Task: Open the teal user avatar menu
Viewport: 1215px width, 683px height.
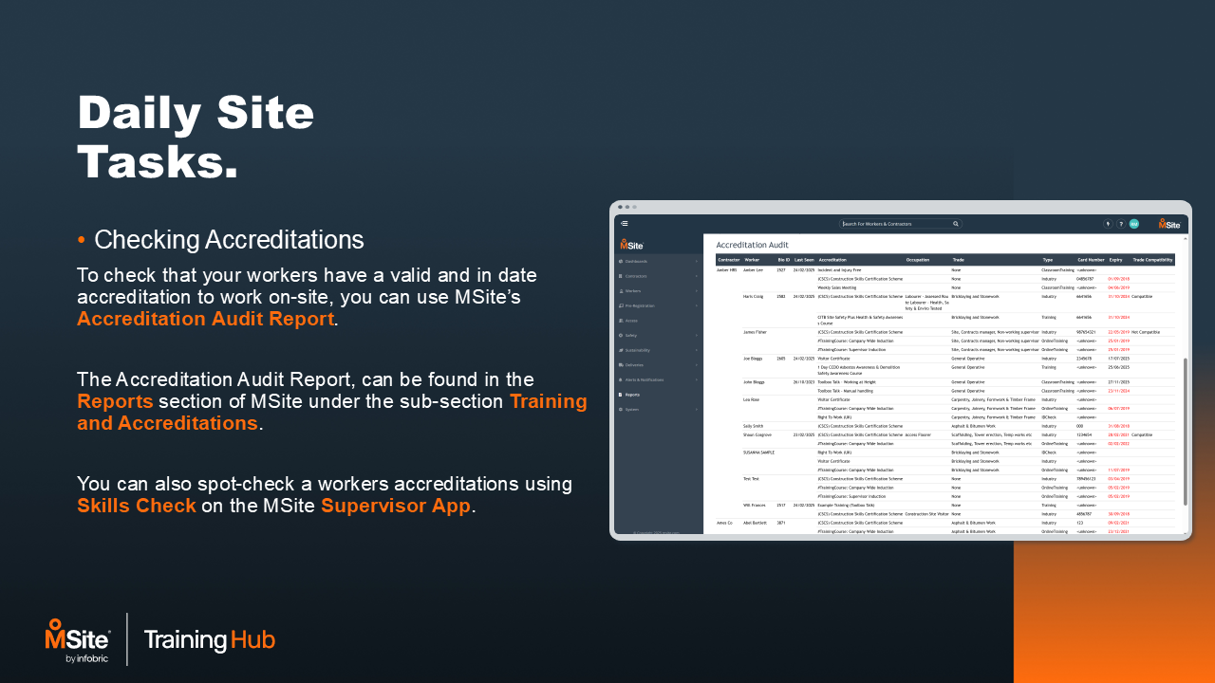Action: [1133, 224]
